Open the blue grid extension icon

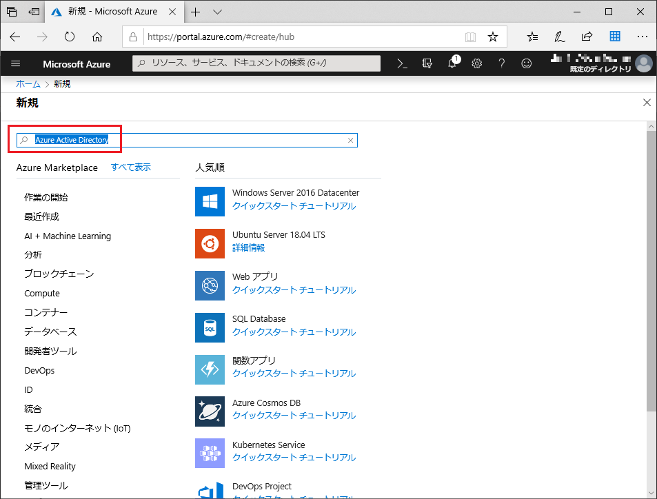615,37
